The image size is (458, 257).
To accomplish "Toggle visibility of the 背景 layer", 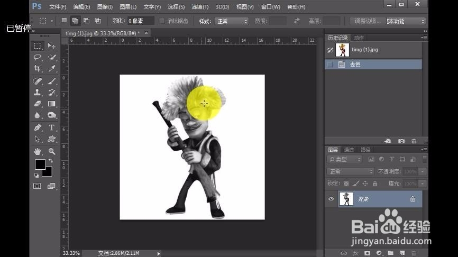I will tap(331, 199).
